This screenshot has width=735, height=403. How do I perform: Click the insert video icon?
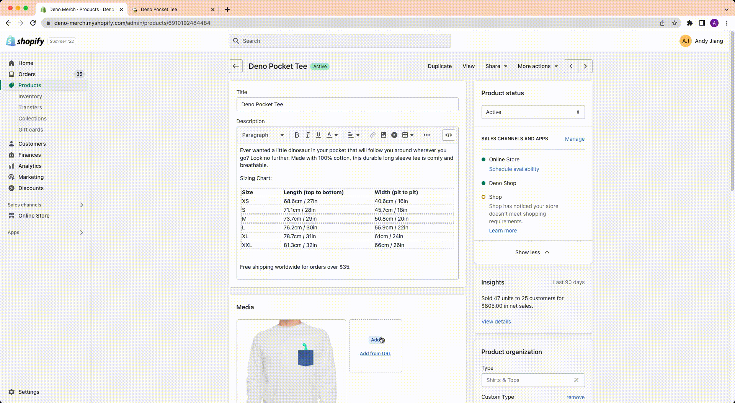click(394, 135)
